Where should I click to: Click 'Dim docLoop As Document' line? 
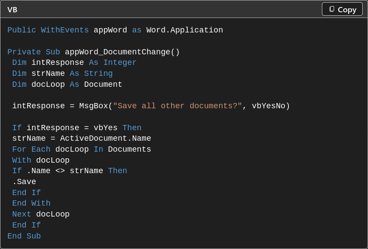(x=67, y=84)
